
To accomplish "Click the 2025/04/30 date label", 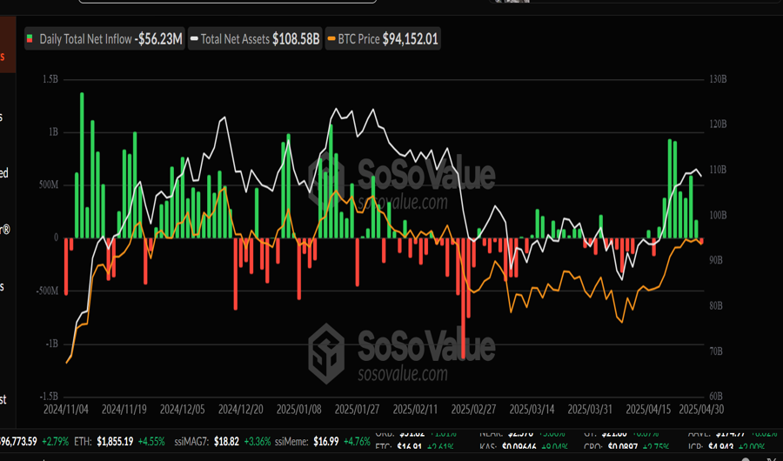I will coord(701,410).
